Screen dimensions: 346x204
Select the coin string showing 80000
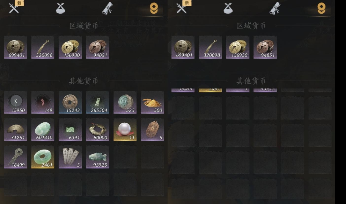(97, 129)
